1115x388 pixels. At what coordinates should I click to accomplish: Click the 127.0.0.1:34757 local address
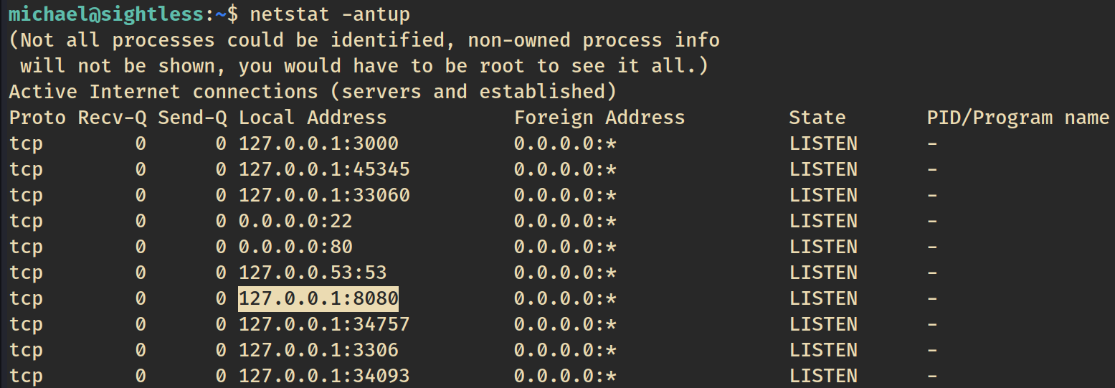coord(324,324)
